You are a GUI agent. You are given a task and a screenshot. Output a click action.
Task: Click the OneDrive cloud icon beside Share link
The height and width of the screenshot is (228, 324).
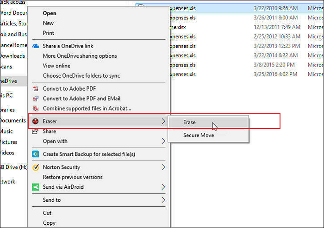click(35, 46)
